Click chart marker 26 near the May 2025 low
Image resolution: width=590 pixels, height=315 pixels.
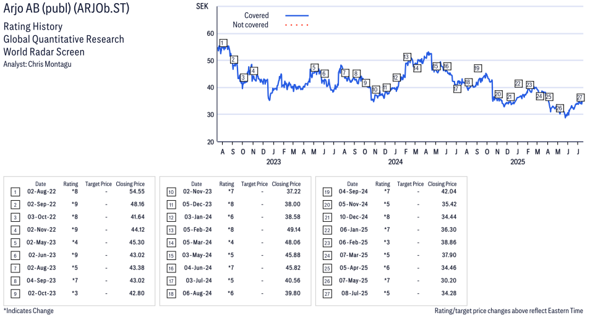coord(559,108)
